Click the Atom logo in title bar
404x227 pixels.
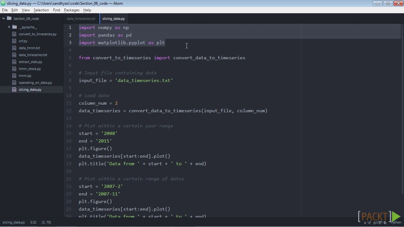3,3
